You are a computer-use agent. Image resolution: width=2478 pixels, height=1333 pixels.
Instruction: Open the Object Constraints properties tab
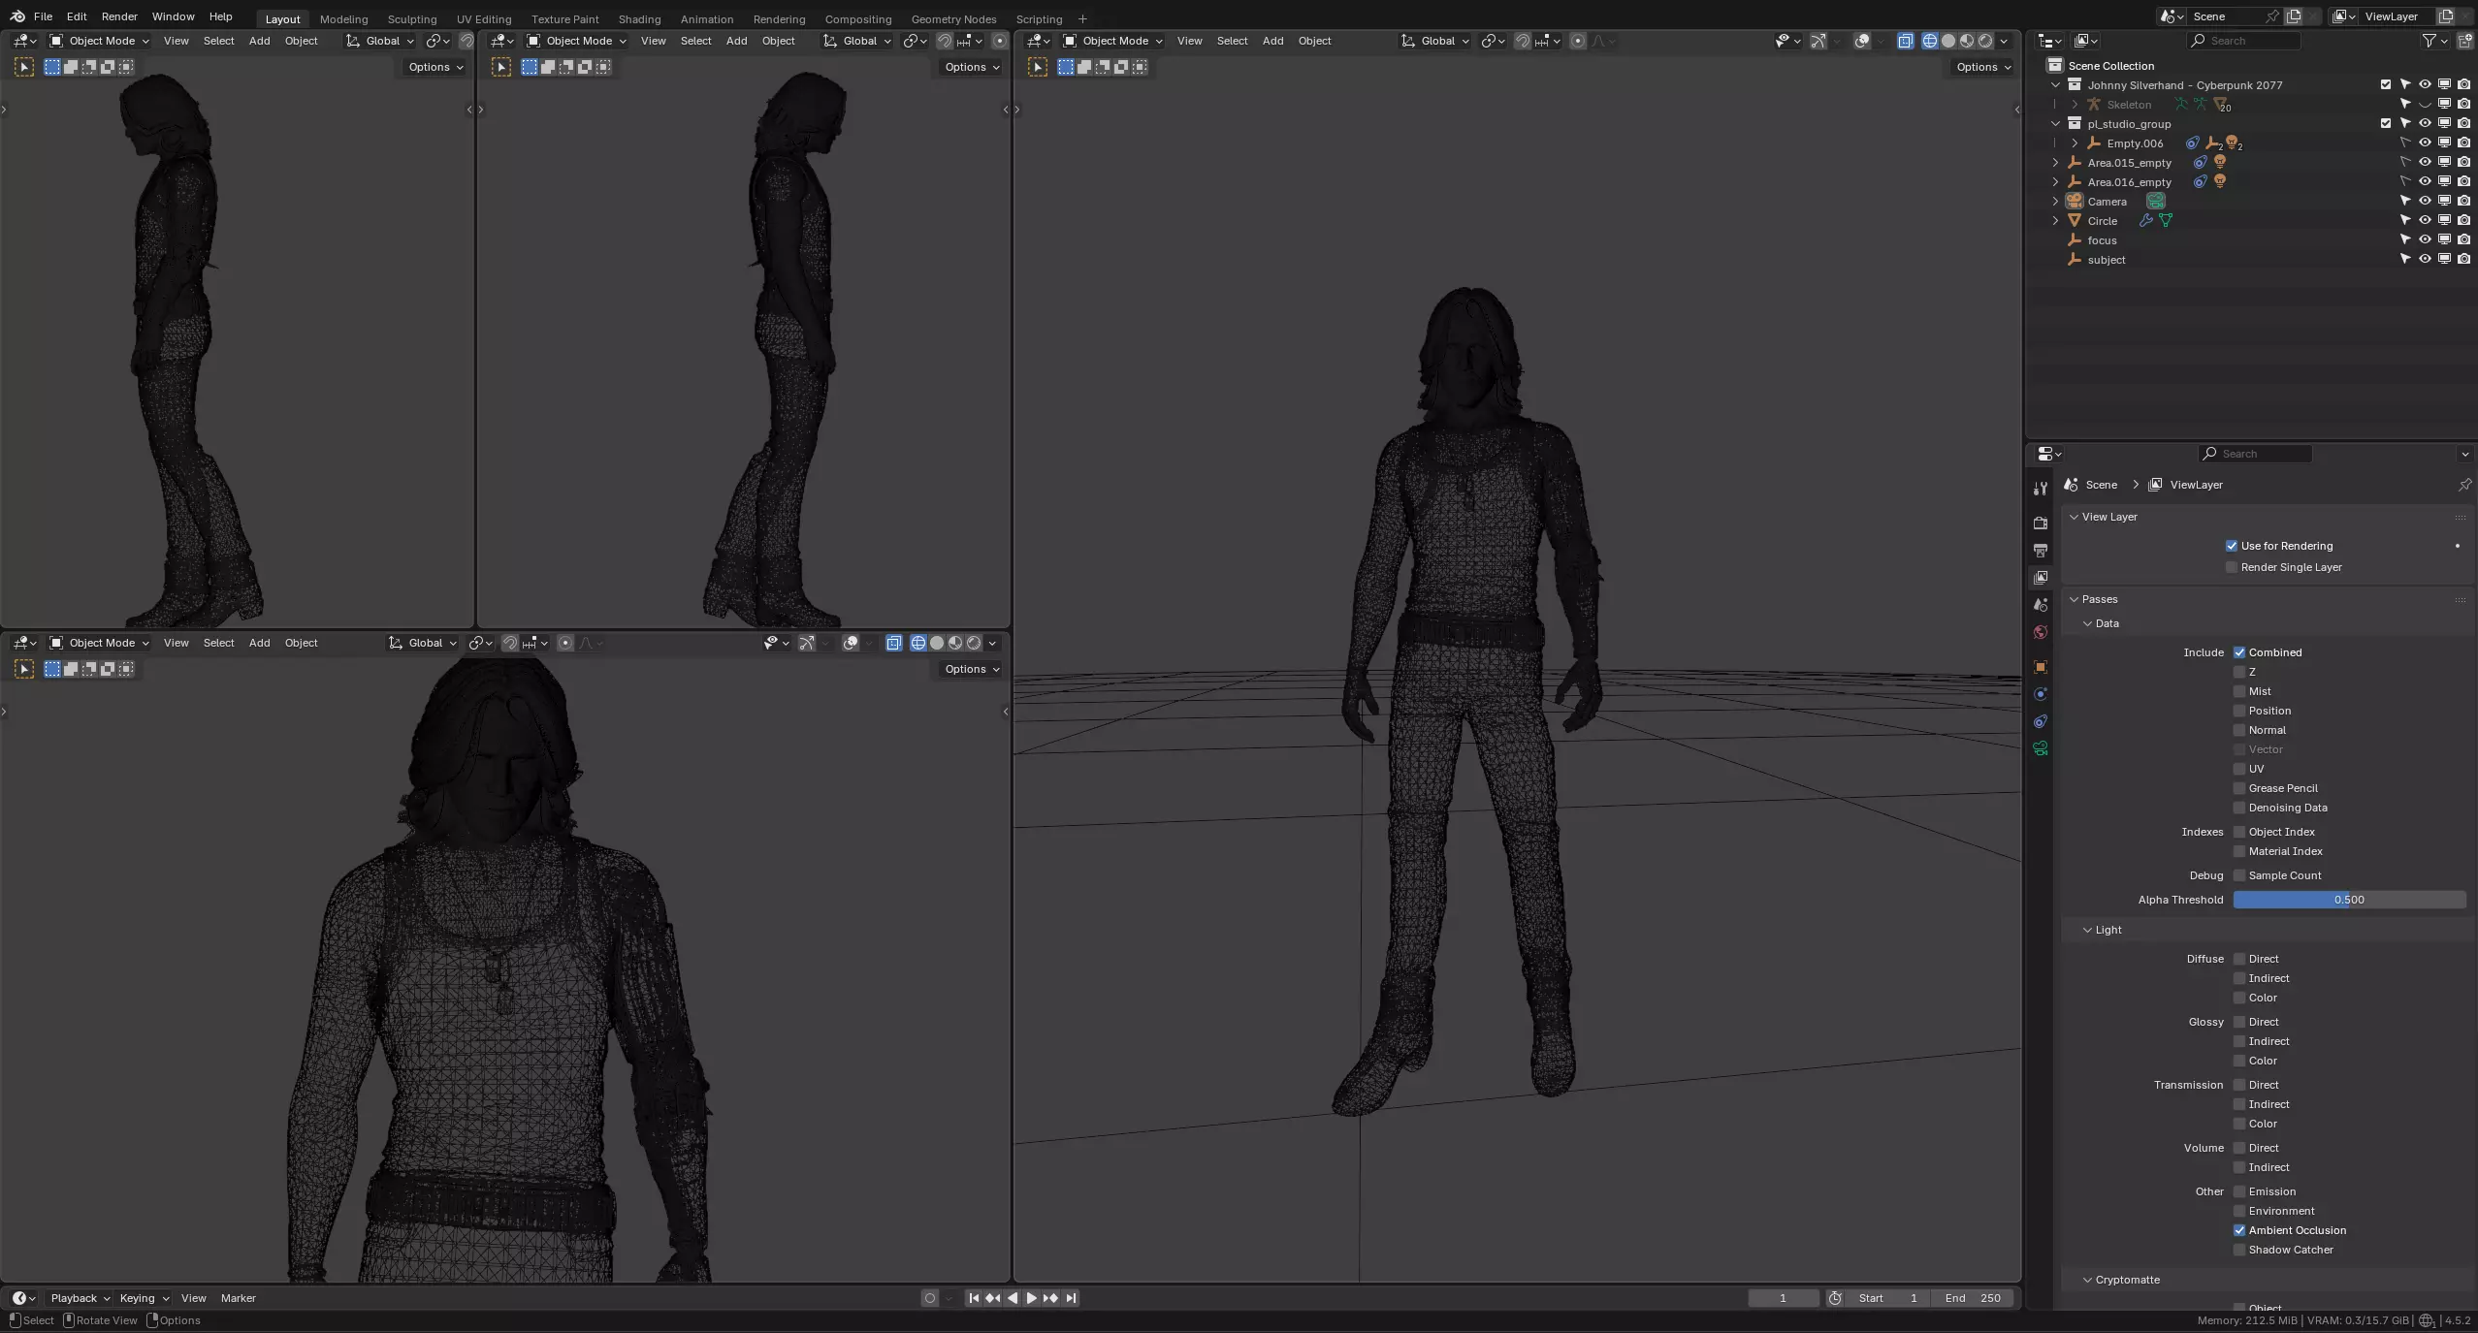tap(2041, 721)
